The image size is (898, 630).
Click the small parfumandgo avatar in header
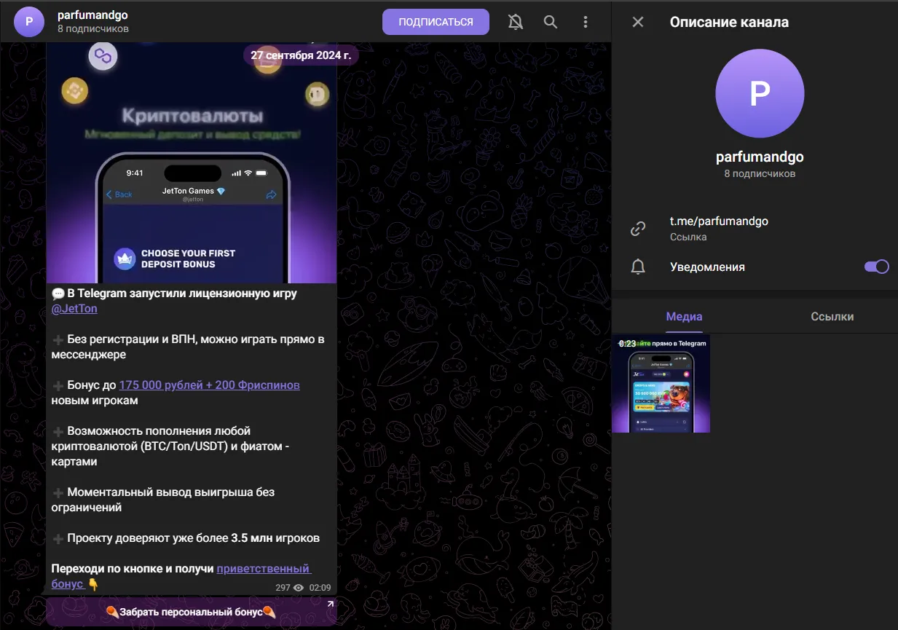29,21
